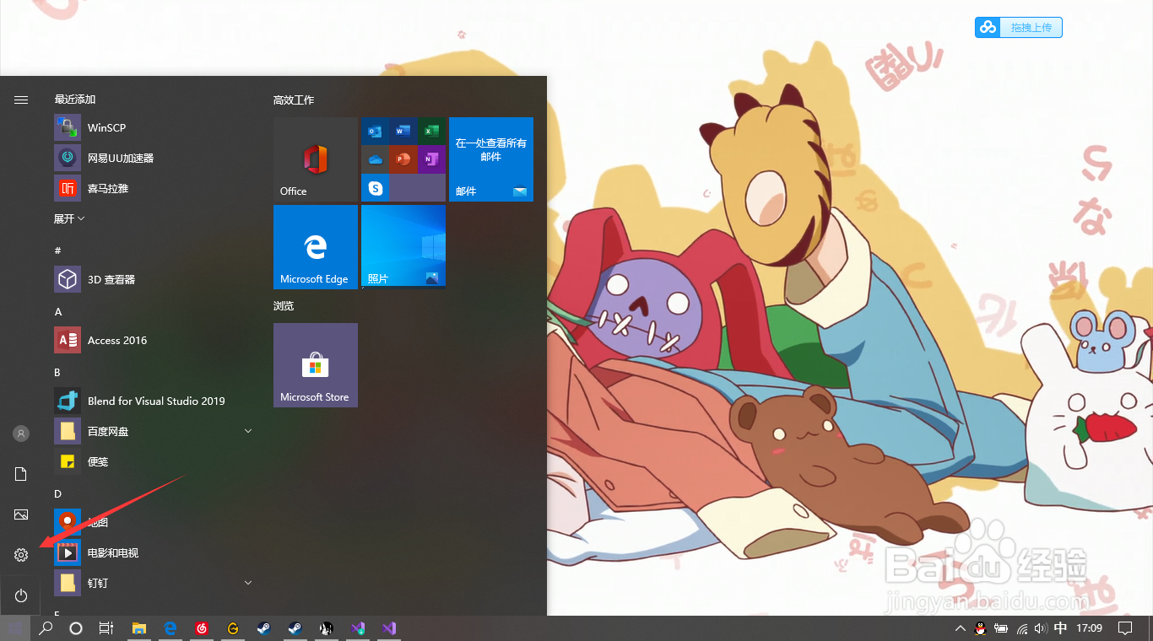Click the user account avatar icon
This screenshot has height=641, width=1153.
pyautogui.click(x=21, y=434)
